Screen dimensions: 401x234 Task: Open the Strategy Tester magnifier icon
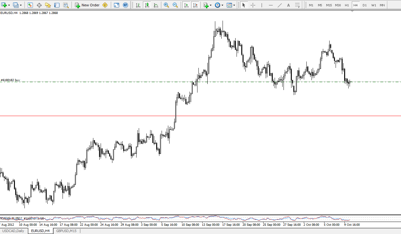[66, 5]
